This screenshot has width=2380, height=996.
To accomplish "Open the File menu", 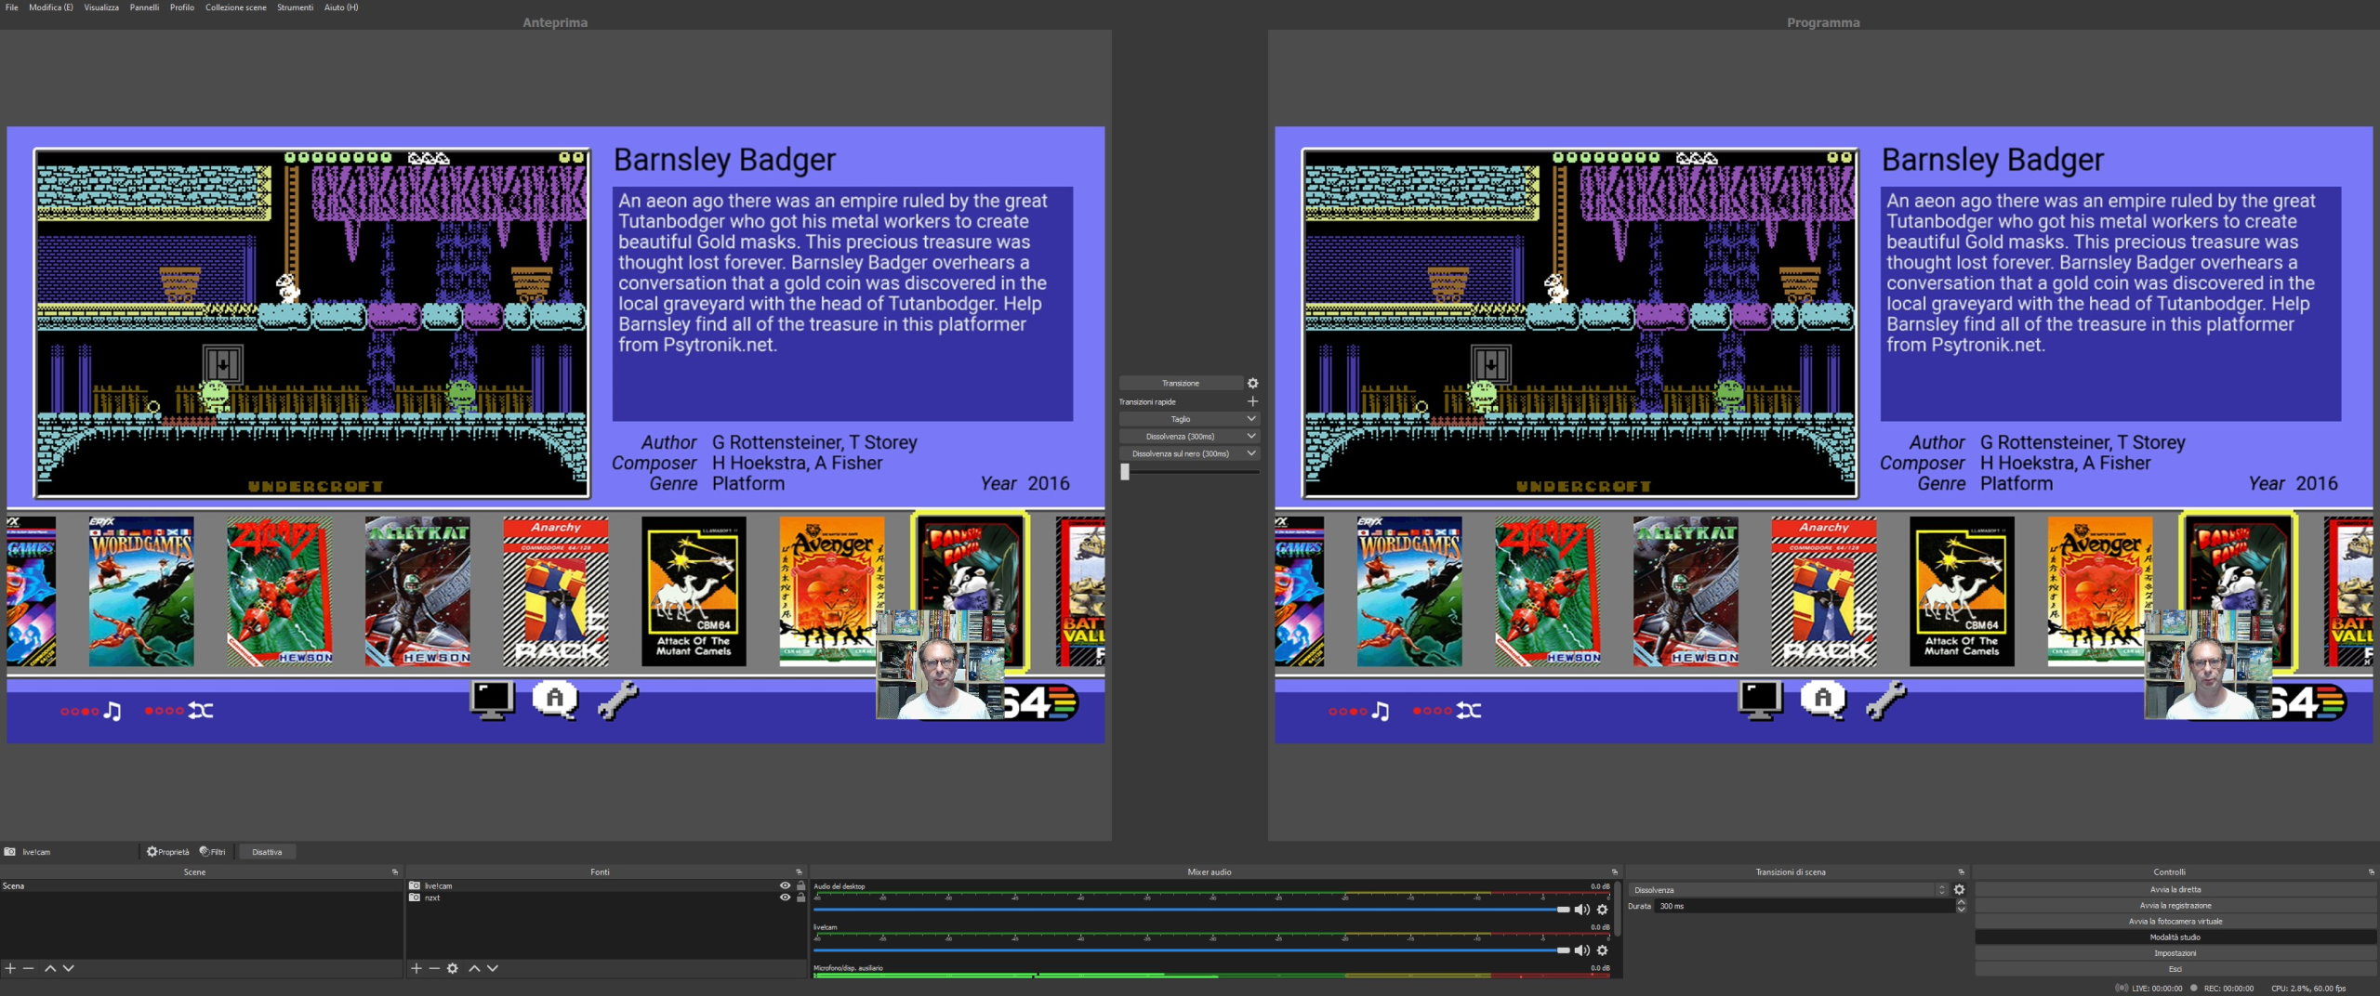I will coord(12,7).
